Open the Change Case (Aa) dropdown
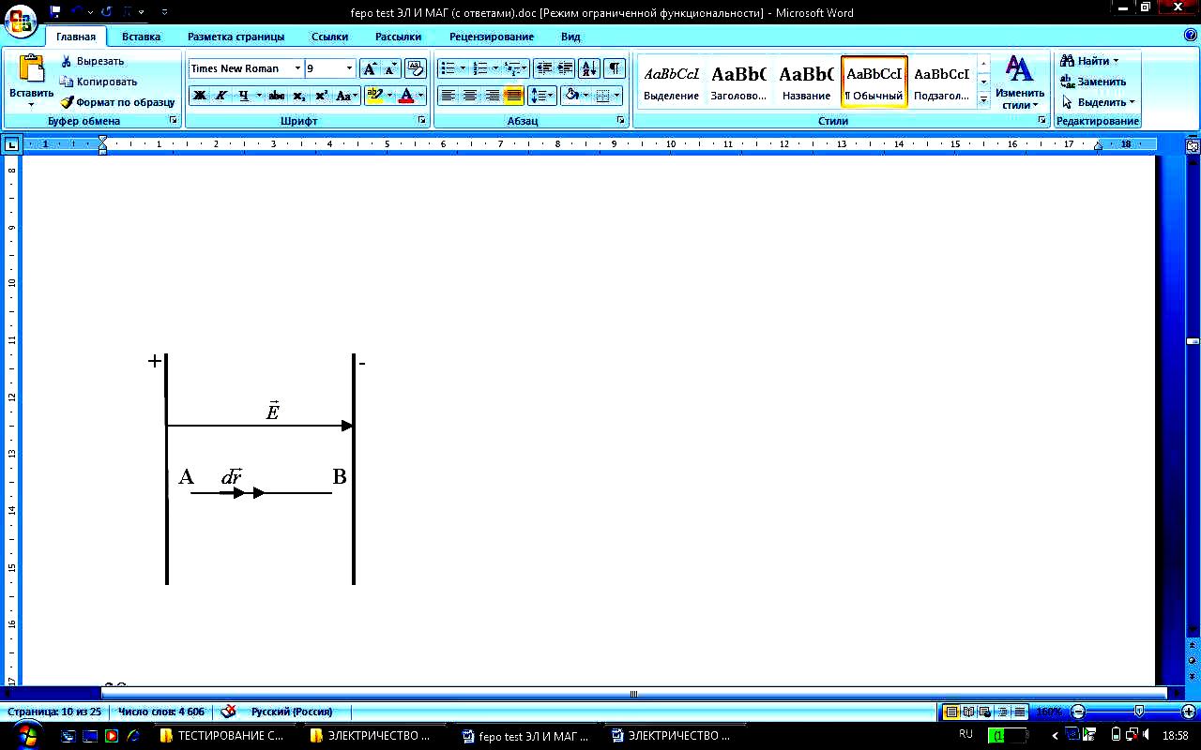1201x750 pixels. pos(347,96)
